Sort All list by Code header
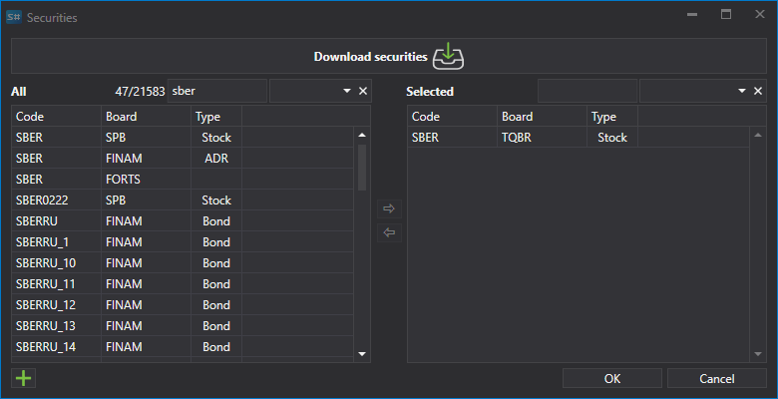The image size is (778, 399). click(x=57, y=116)
